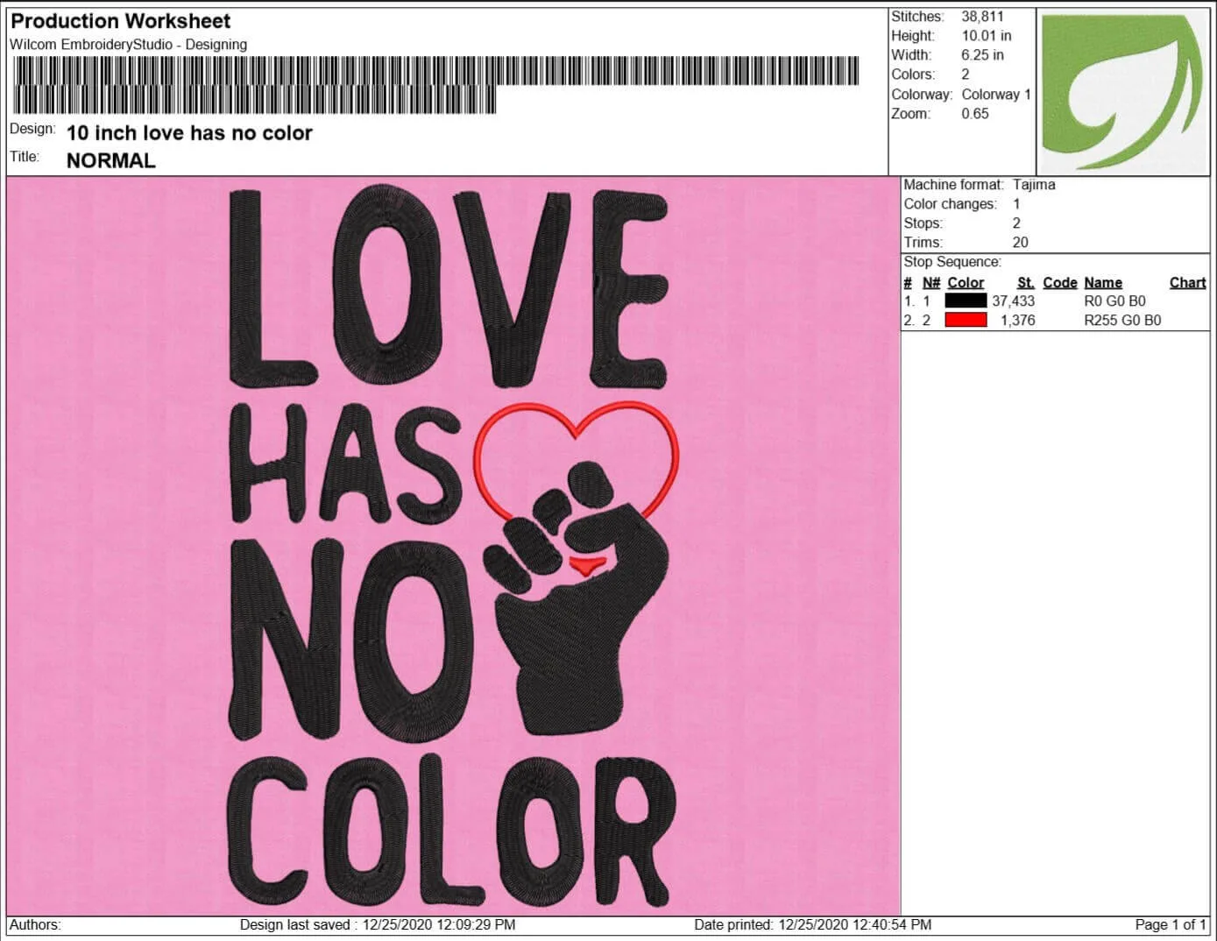Screen dimensions: 1217x941
Task: Click the 'Colorway 1' value
Action: point(996,95)
